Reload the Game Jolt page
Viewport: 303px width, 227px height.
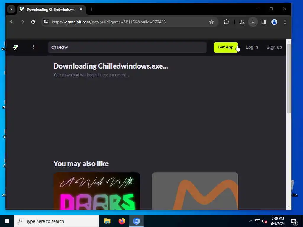33,22
